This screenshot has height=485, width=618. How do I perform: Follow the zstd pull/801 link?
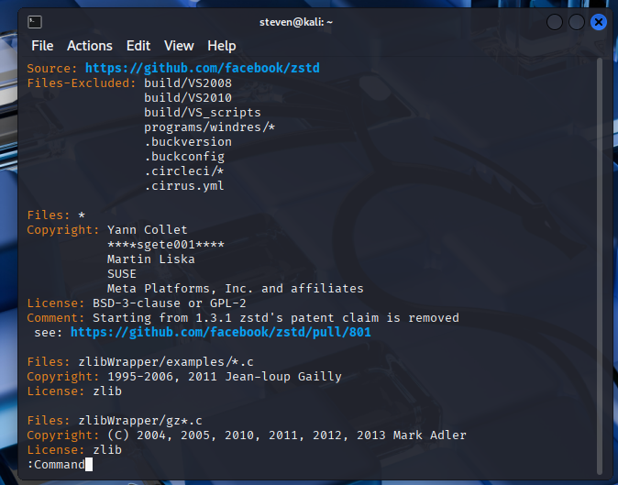(x=220, y=333)
